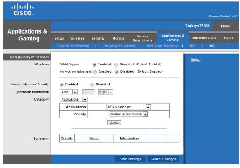240x168 pixels.
Task: Open the Kbps unit dropdown
Action: tap(106, 92)
